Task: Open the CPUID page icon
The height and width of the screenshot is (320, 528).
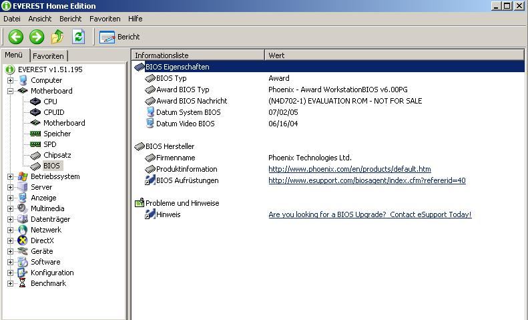Action: pyautogui.click(x=35, y=112)
